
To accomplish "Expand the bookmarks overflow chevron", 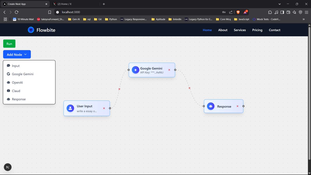I will (x=304, y=19).
